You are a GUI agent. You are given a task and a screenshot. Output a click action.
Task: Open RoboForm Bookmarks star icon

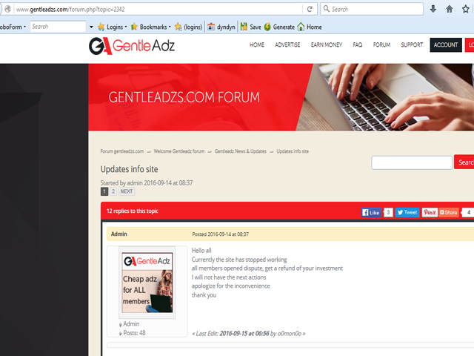(x=134, y=27)
